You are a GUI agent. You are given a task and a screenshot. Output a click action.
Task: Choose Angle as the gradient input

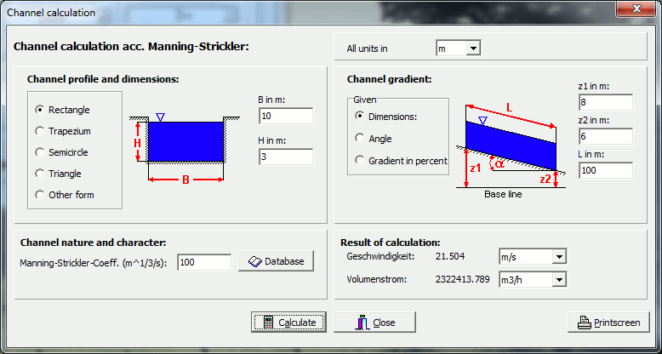pyautogui.click(x=359, y=138)
